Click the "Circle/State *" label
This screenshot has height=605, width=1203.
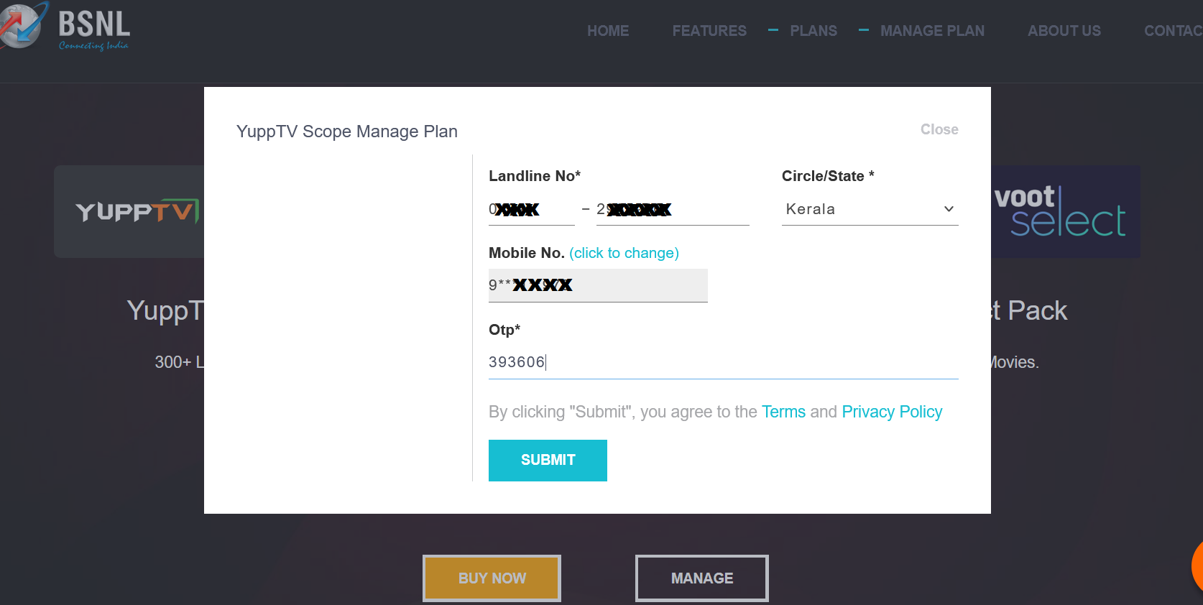tap(828, 176)
